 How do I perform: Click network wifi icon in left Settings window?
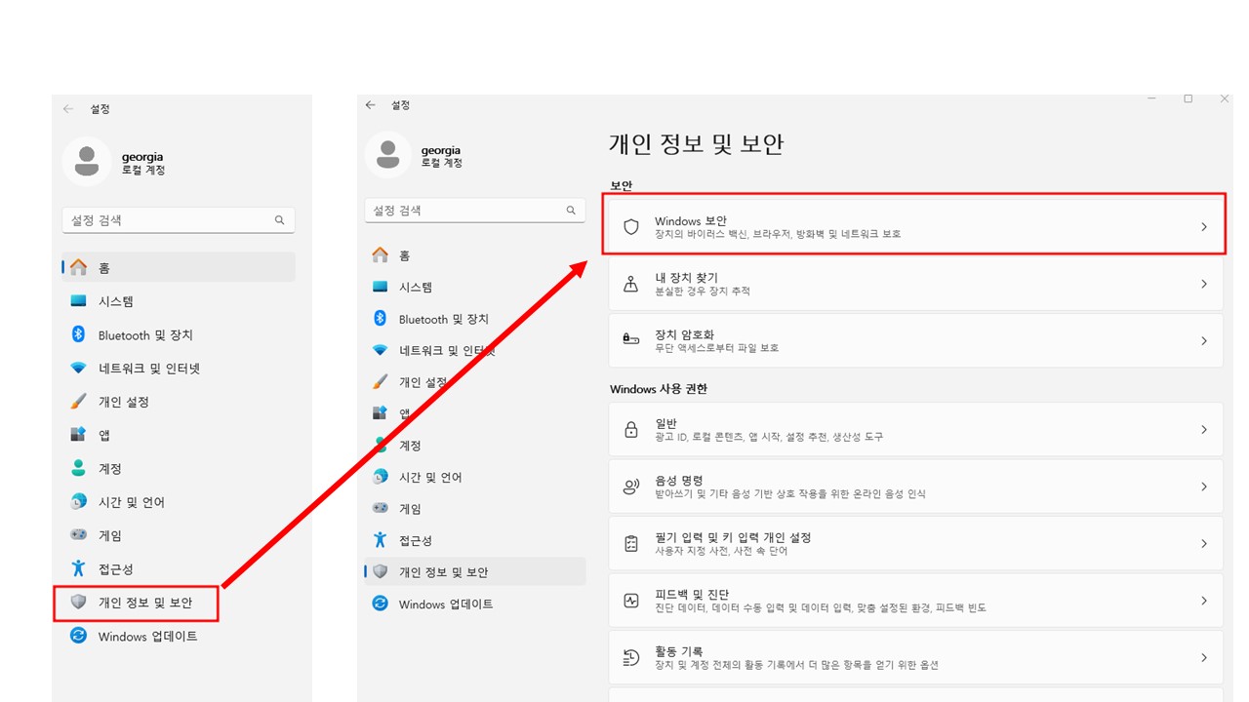[x=79, y=369]
